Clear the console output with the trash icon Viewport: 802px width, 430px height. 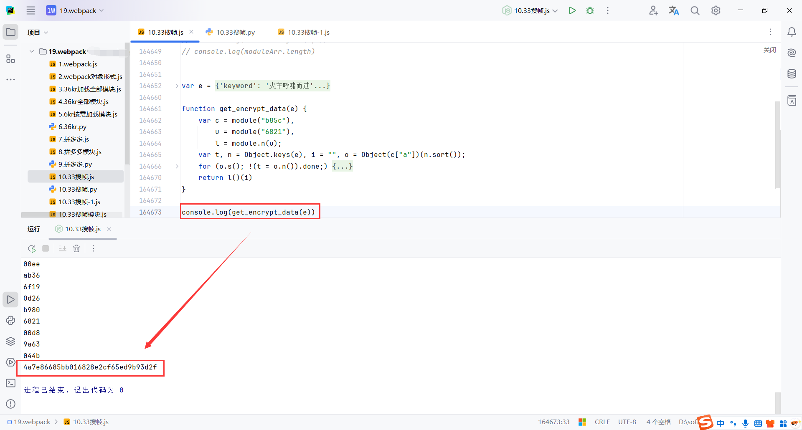pyautogui.click(x=76, y=248)
